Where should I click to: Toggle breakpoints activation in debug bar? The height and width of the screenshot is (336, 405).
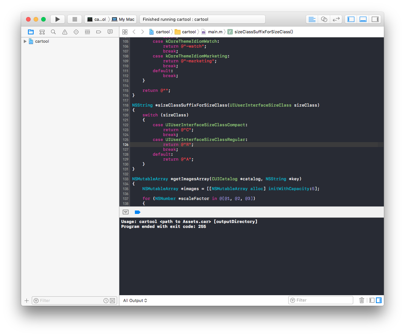click(138, 212)
